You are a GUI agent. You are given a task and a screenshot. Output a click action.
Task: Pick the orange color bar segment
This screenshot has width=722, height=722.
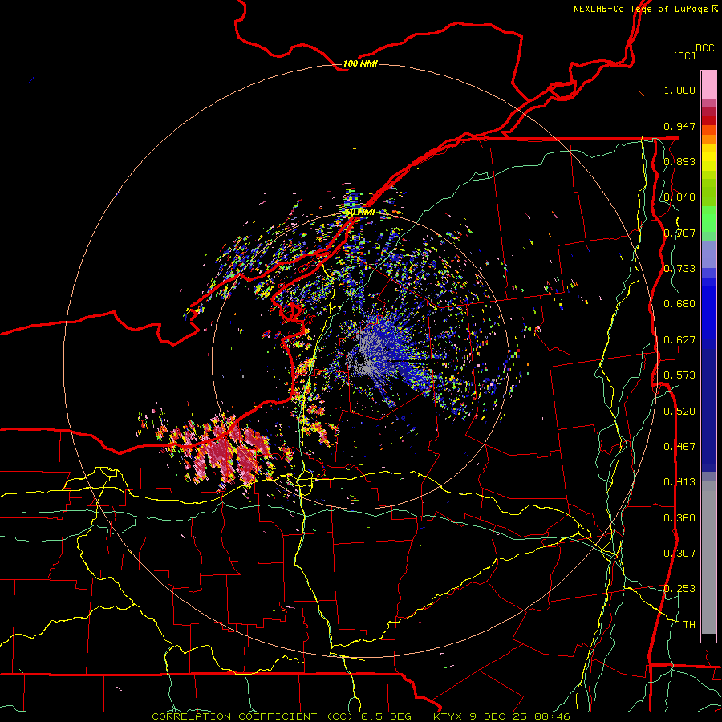[x=708, y=139]
